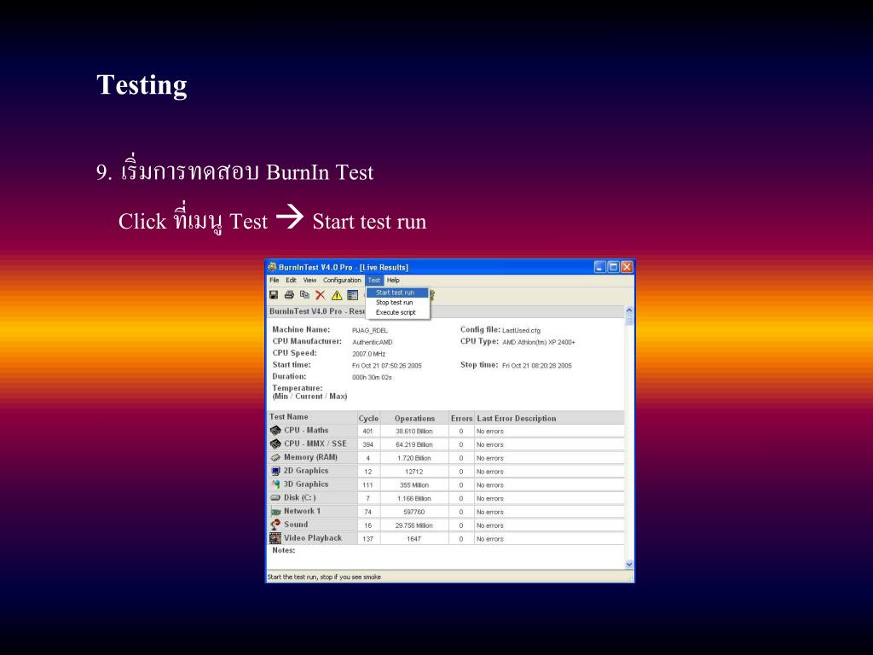Click the scrollbar up arrow in results
This screenshot has height=655, width=873.
(629, 311)
